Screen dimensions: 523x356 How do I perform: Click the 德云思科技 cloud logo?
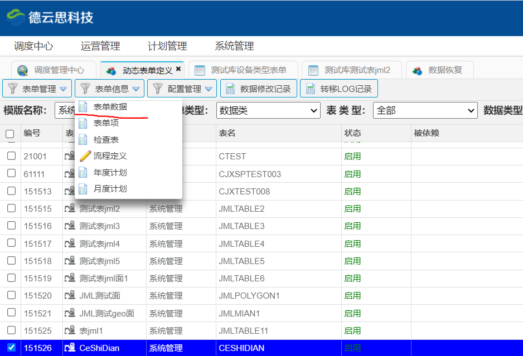16,17
